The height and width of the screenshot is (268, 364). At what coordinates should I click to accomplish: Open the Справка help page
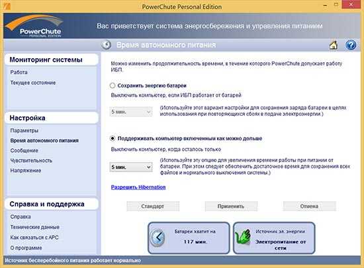coord(21,217)
